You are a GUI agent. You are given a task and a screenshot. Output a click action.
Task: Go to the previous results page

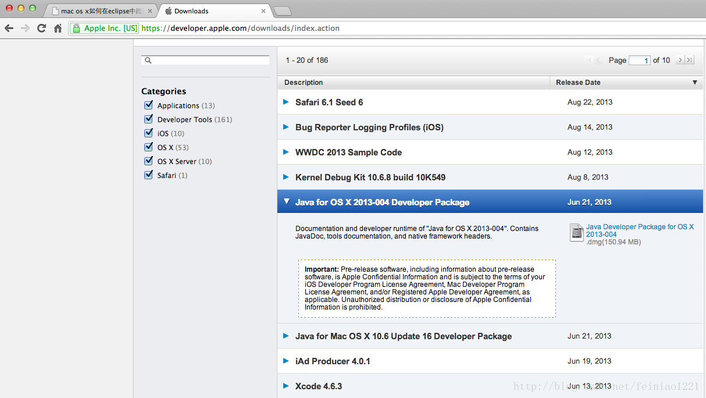(x=598, y=60)
